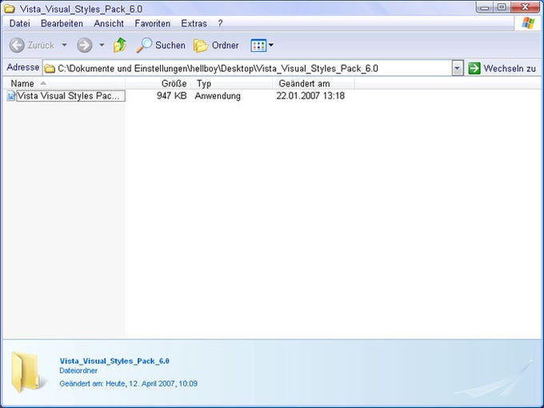
Task: Click the Back arrow button
Action: coord(17,45)
